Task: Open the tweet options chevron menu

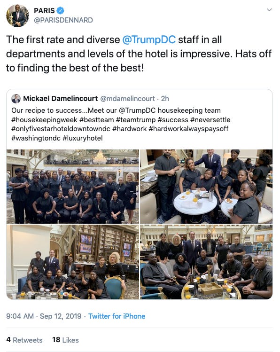Action: tap(269, 10)
